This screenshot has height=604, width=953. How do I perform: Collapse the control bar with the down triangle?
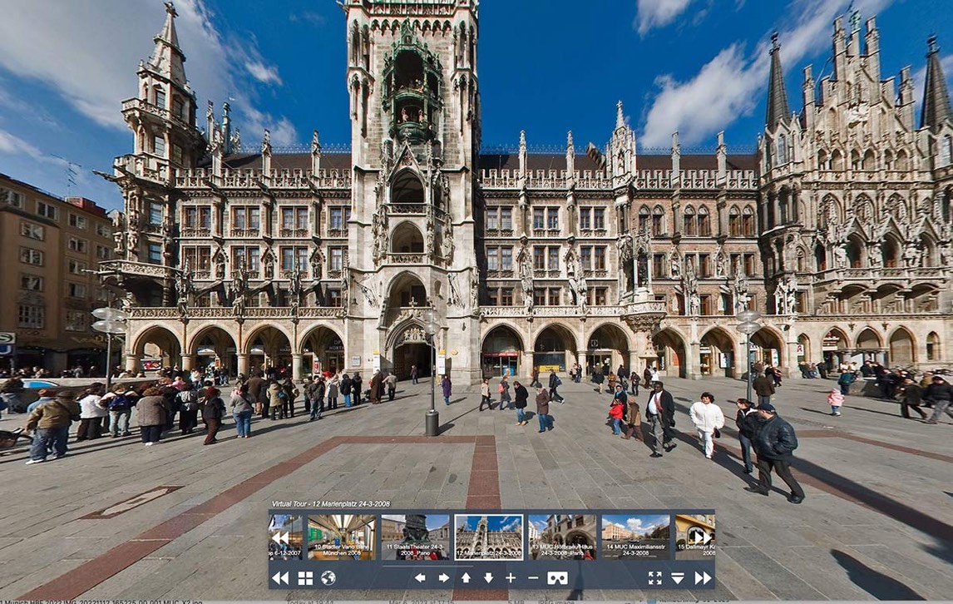(x=678, y=577)
